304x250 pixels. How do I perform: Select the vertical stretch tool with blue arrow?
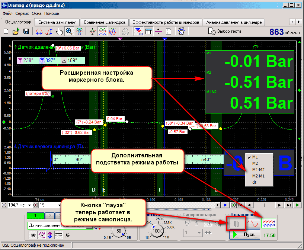(x=49, y=31)
